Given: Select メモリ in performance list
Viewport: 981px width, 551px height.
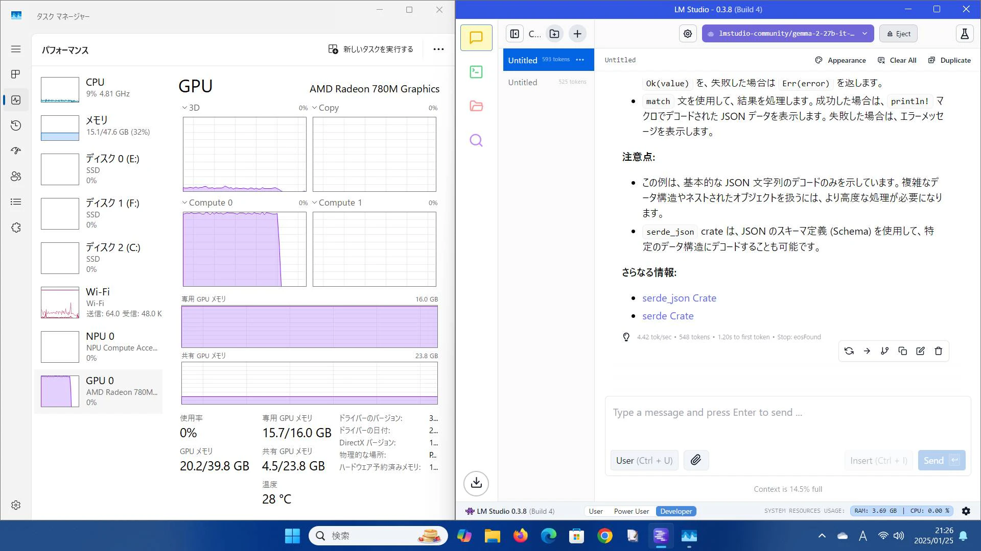Looking at the screenshot, I should click(99, 127).
